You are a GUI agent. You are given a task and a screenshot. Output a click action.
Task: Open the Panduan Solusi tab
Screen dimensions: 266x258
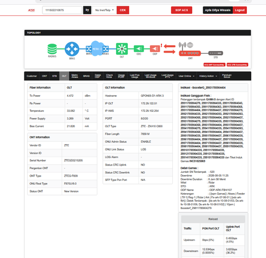click(x=227, y=76)
